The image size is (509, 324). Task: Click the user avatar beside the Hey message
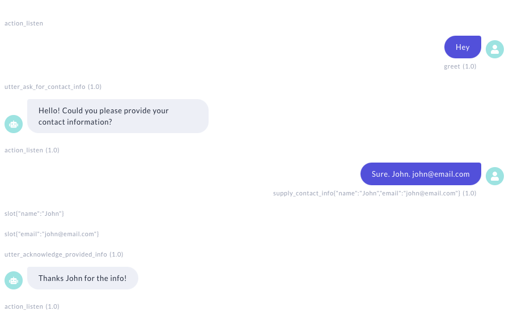tap(495, 49)
